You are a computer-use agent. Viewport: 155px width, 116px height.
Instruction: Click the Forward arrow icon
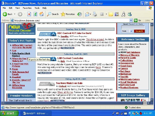tap(20, 14)
